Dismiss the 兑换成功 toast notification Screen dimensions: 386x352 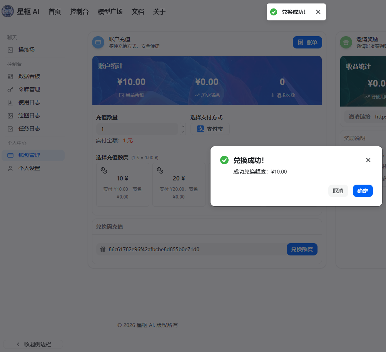click(x=318, y=12)
